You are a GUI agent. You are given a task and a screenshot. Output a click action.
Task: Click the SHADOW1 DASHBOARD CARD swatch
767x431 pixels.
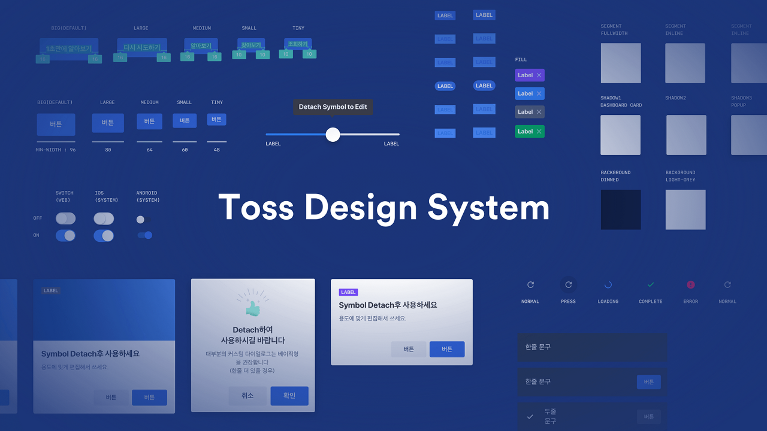[x=621, y=135]
